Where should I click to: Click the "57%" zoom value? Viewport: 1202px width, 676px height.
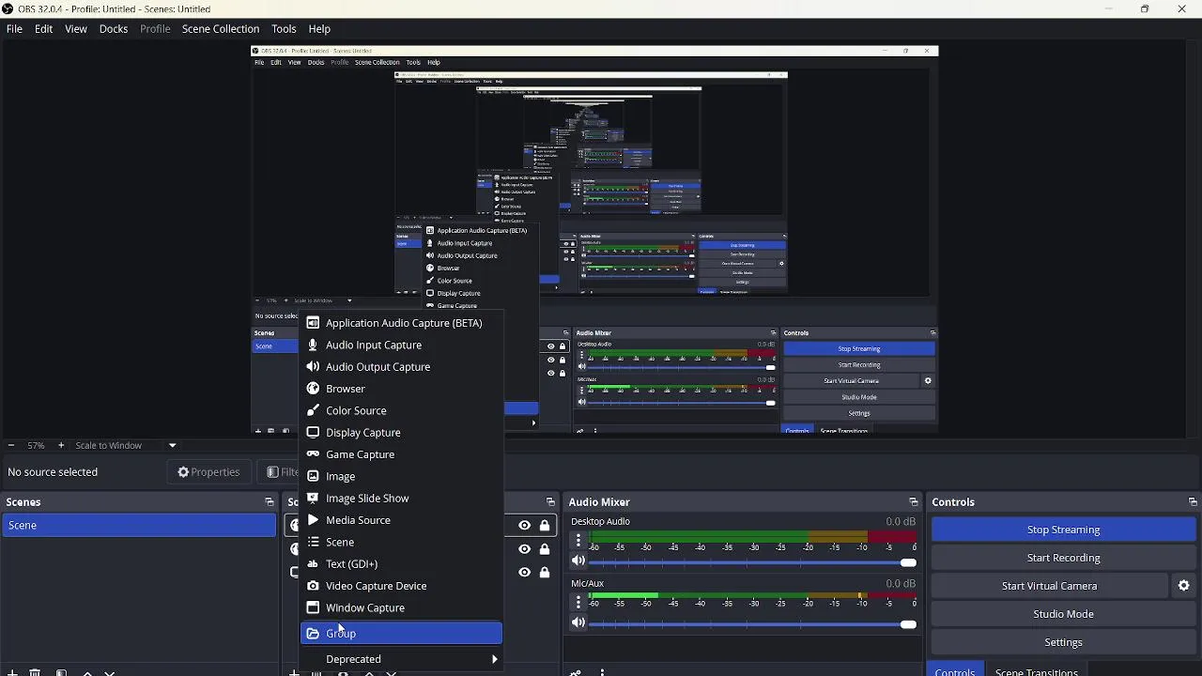(x=36, y=445)
